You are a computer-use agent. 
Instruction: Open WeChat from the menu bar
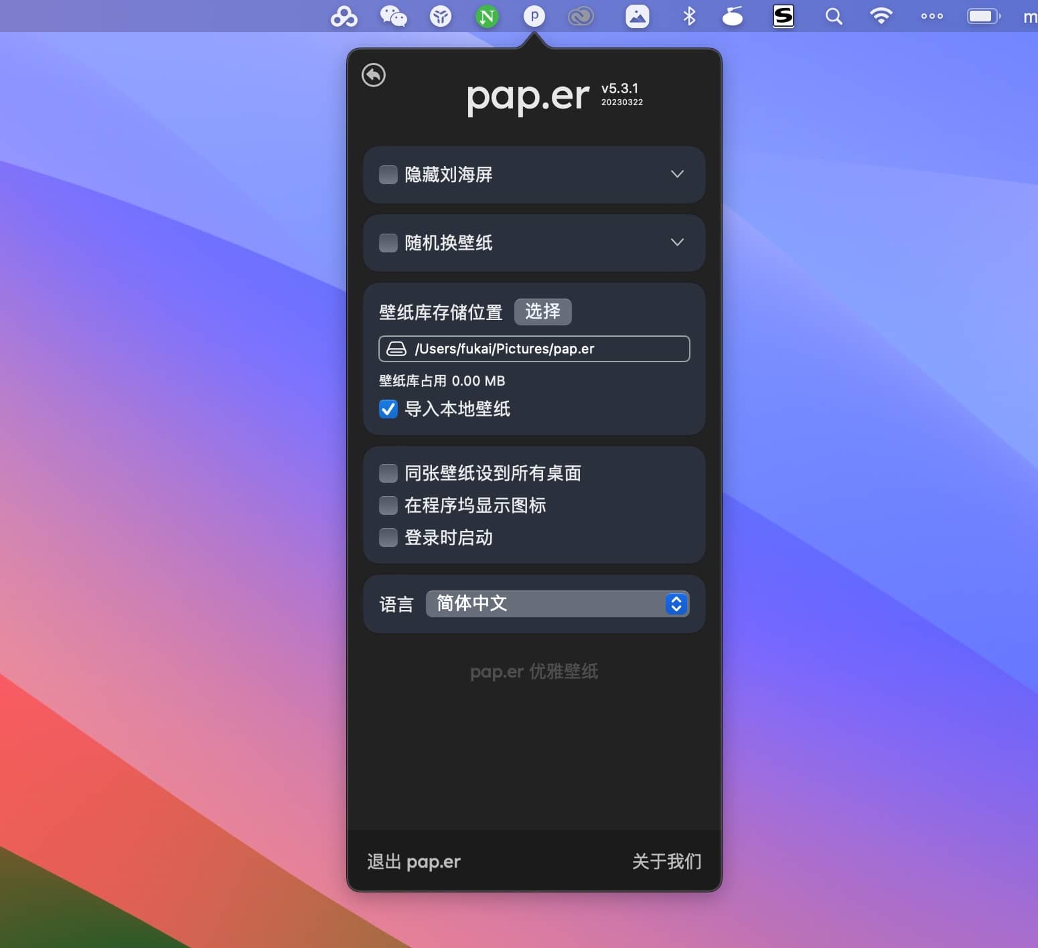click(x=393, y=16)
